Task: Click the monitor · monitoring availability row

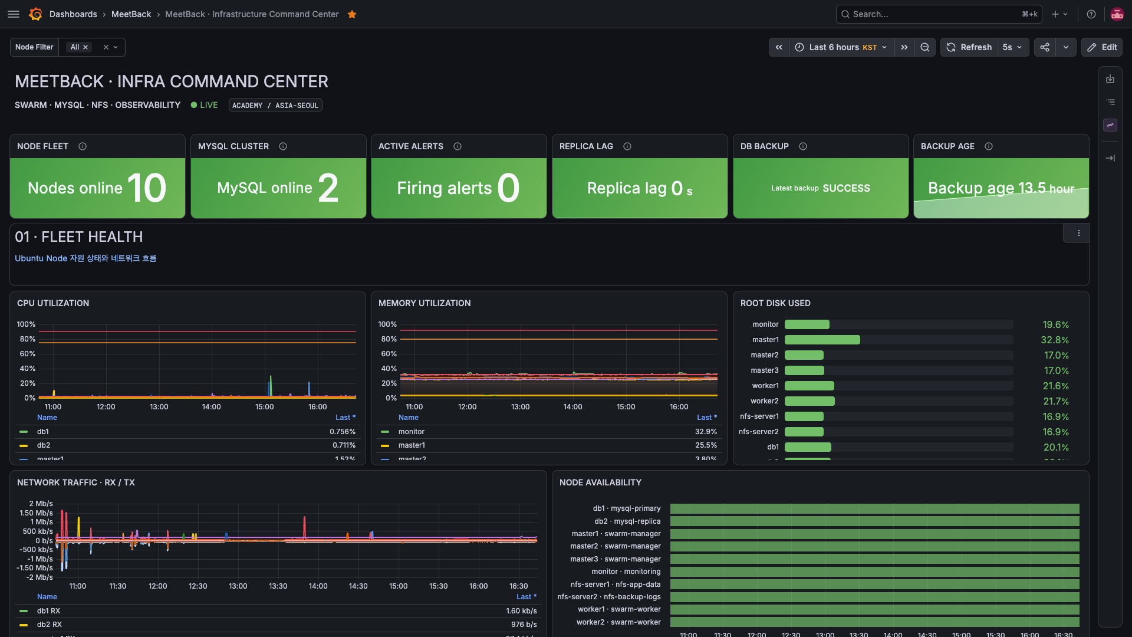Action: [x=875, y=572]
